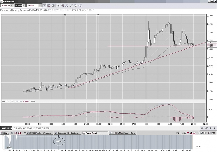
Task: Restore the Forex Chart window size
Action: pos(212,1)
